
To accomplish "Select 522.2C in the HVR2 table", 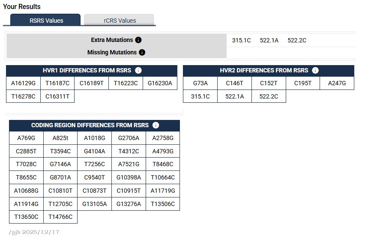I will [x=269, y=96].
